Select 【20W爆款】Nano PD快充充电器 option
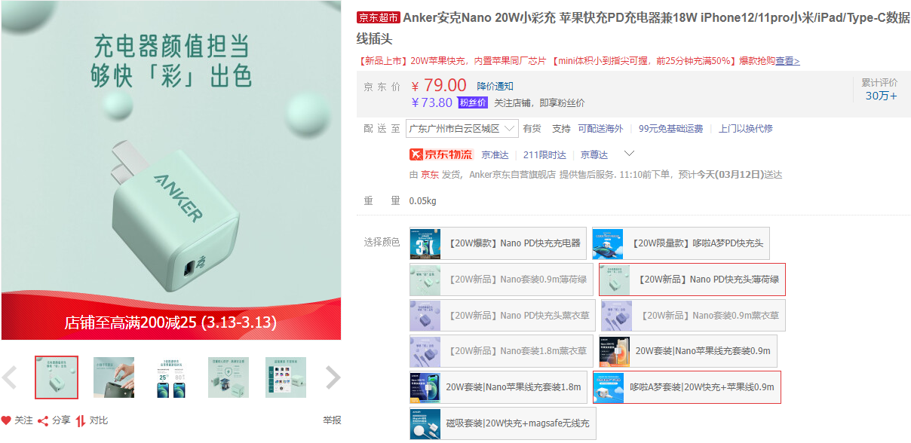The width and height of the screenshot is (911, 443). (x=498, y=243)
